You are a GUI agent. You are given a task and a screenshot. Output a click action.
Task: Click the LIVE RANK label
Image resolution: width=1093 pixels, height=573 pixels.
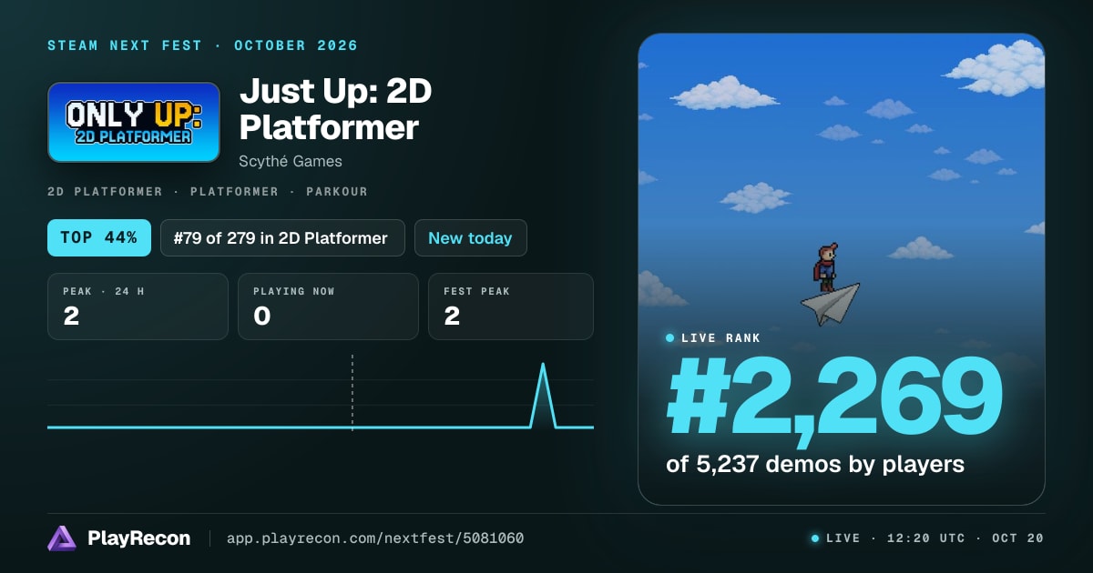click(720, 337)
